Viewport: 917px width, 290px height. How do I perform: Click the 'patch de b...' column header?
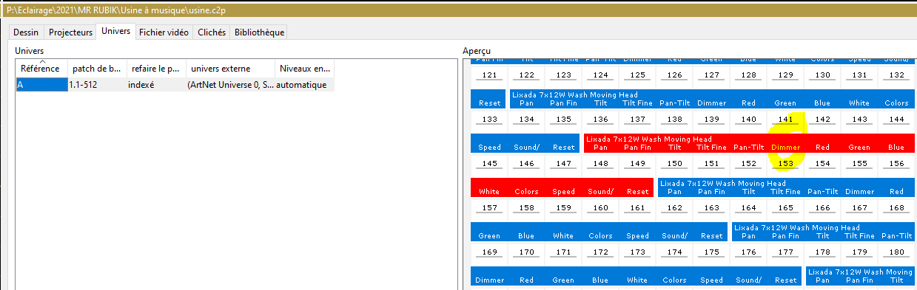point(97,69)
